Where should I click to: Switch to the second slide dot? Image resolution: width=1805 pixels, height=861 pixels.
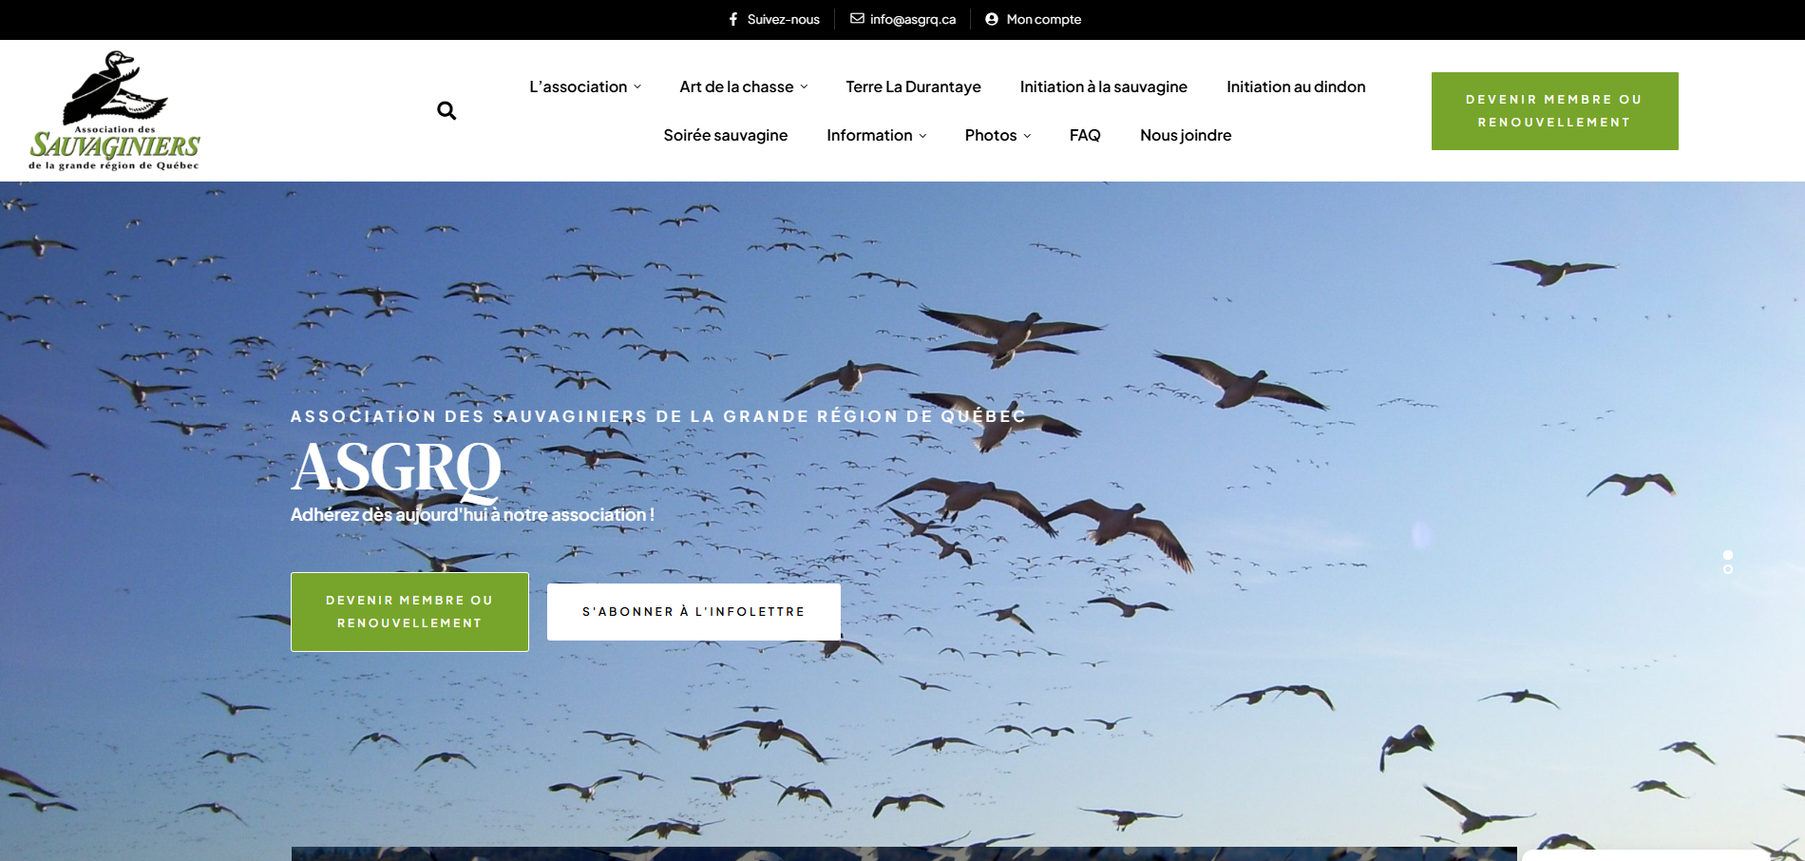[1728, 569]
